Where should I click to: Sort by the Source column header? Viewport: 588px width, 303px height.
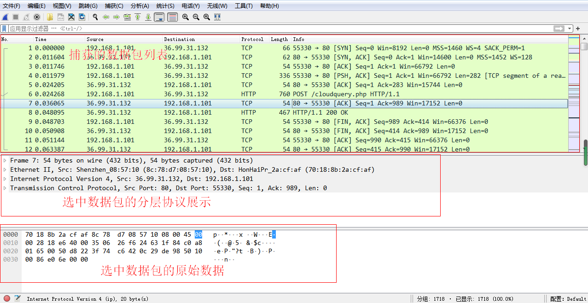(x=123, y=39)
